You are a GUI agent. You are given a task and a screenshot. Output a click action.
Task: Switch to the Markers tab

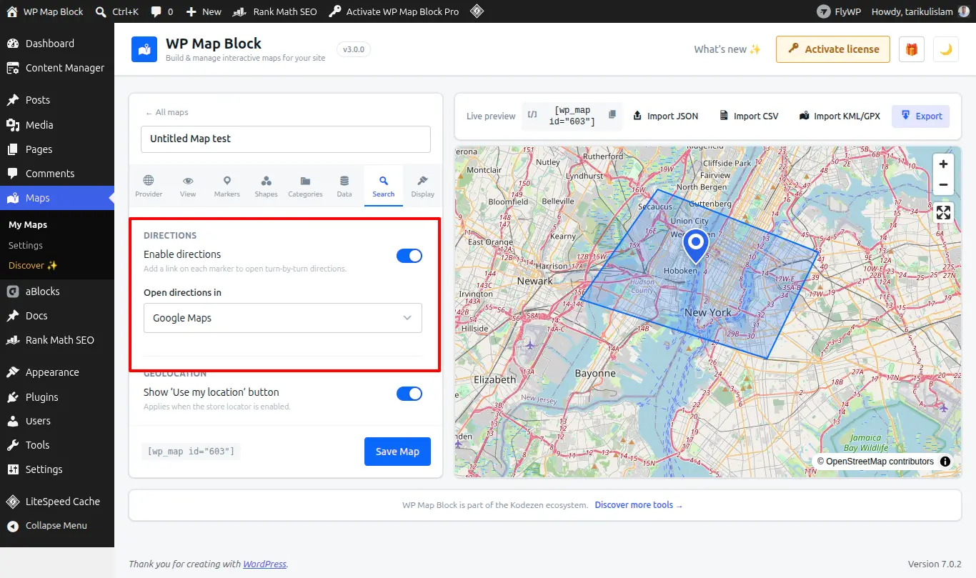click(x=226, y=186)
